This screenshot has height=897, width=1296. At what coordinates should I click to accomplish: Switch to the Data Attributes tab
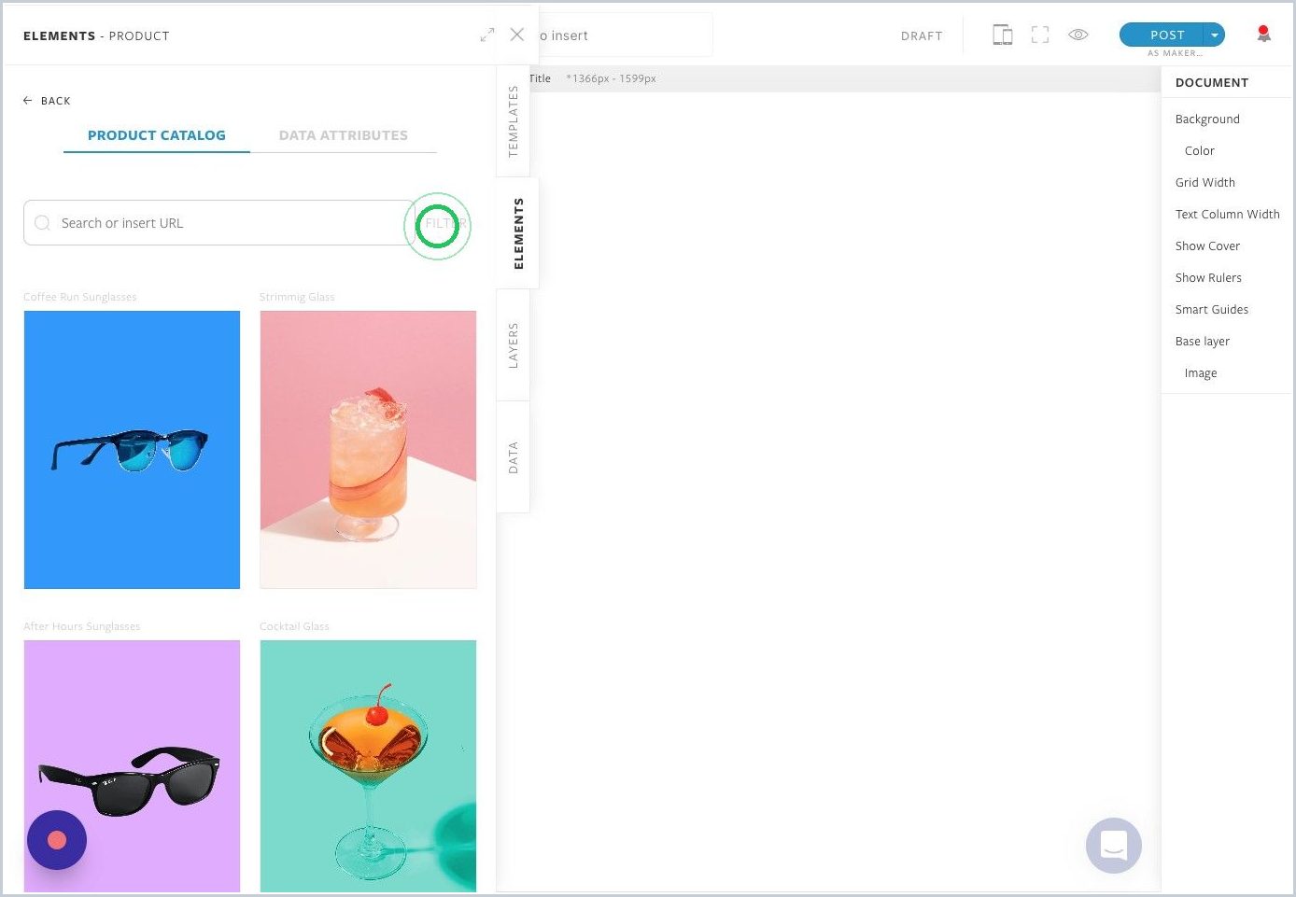point(344,135)
